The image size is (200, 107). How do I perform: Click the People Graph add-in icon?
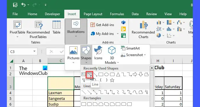(123, 35)
